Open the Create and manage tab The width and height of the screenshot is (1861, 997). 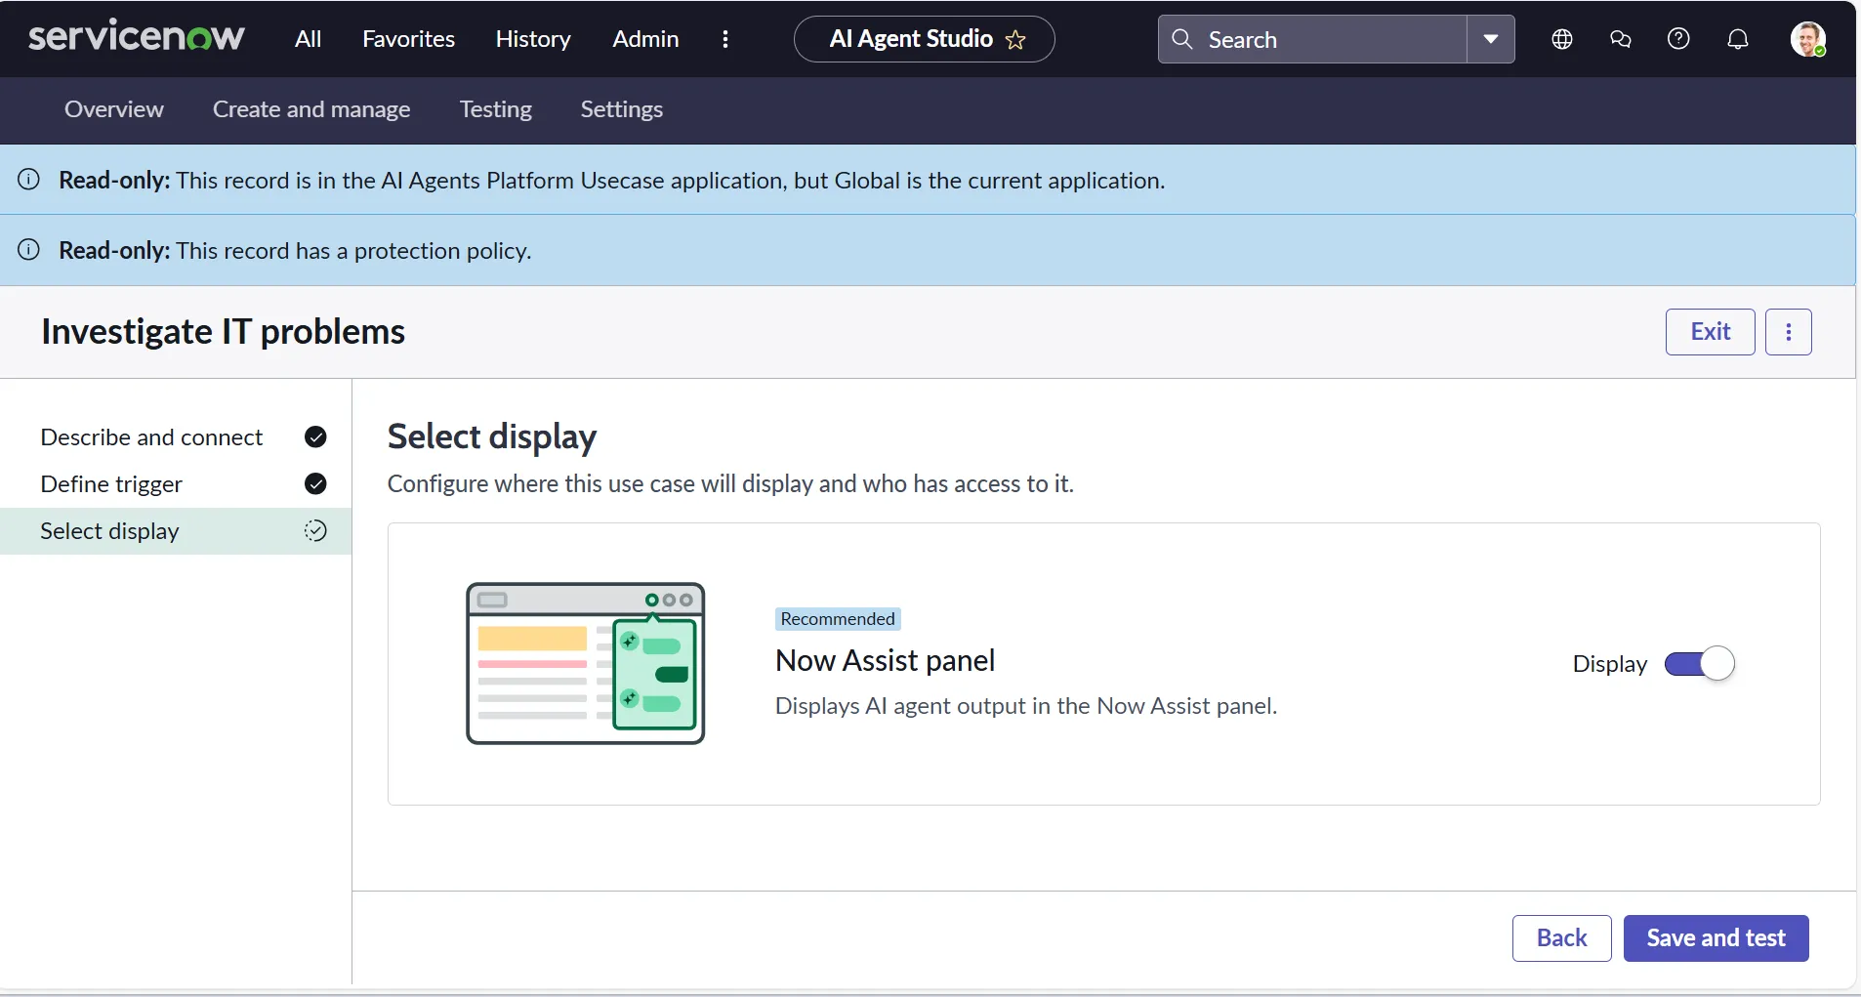pos(311,109)
